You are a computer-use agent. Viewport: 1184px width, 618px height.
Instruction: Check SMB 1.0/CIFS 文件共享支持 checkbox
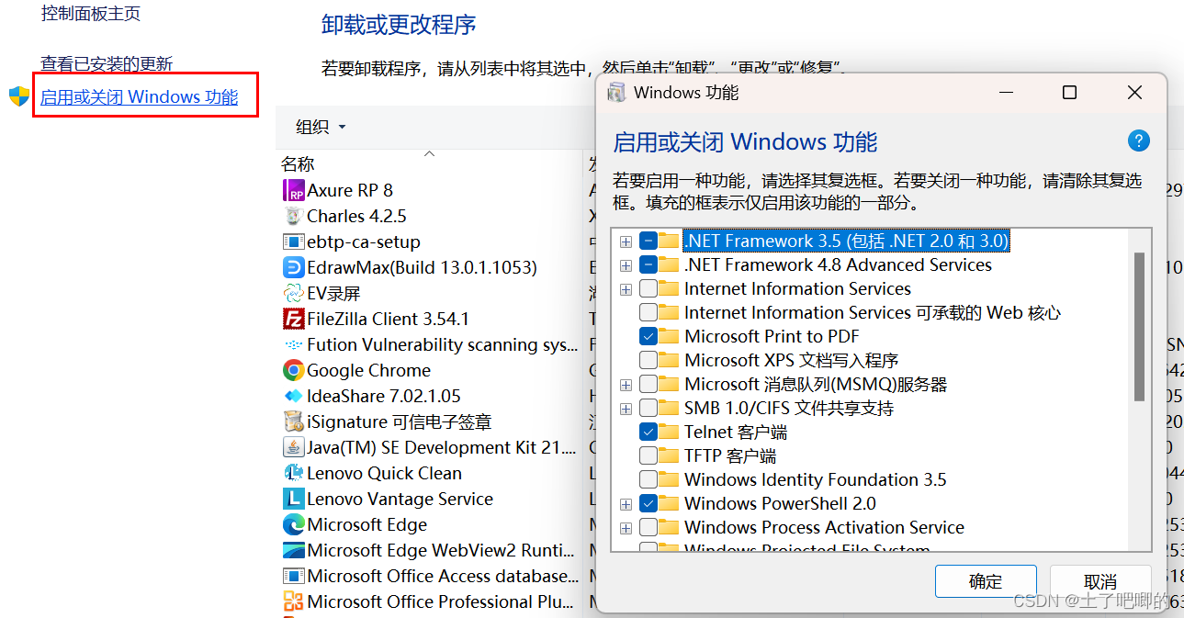(x=648, y=408)
